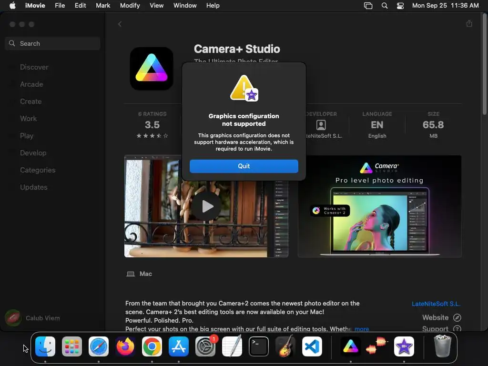Screen dimensions: 488x366
Task: Open the orange fish app in Dock
Action: 377,346
